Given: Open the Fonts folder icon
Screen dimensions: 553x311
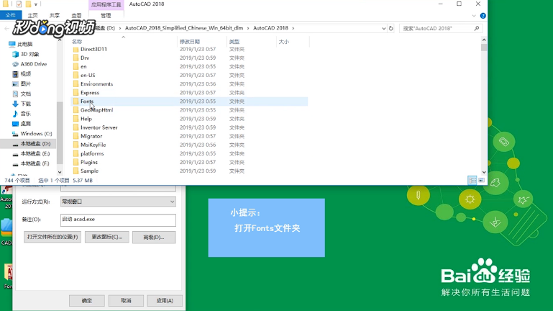Looking at the screenshot, I should tap(76, 102).
